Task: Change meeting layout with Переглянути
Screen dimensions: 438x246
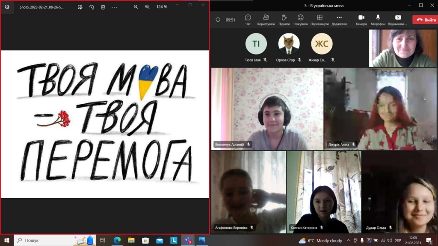Action: (320, 19)
